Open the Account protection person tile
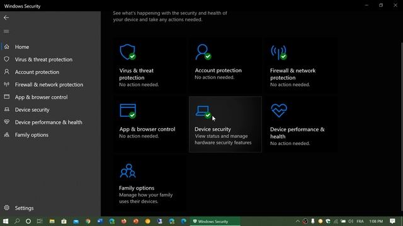Image resolution: width=403 pixels, height=226 pixels. 225,66
